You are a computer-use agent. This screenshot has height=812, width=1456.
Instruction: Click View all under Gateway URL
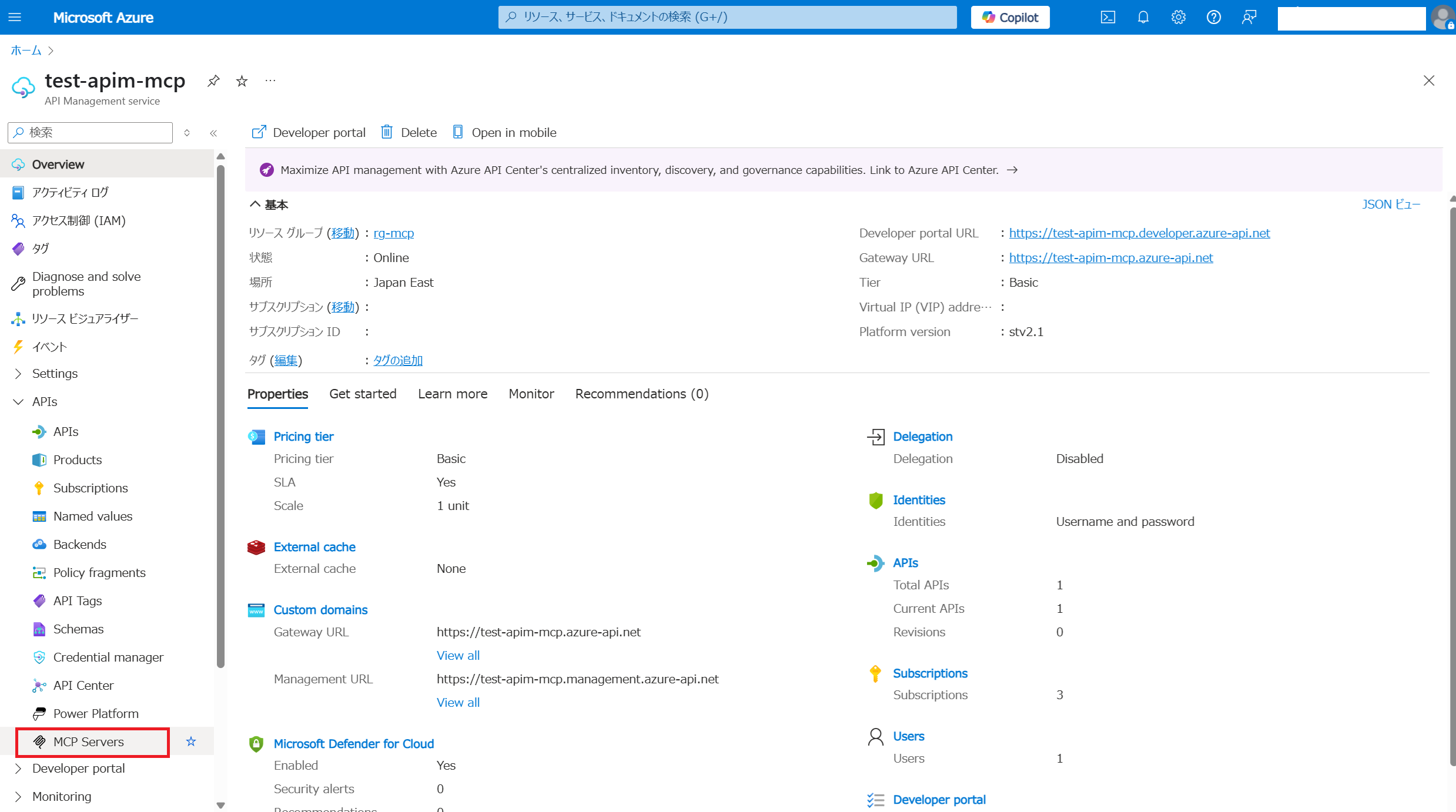click(458, 656)
